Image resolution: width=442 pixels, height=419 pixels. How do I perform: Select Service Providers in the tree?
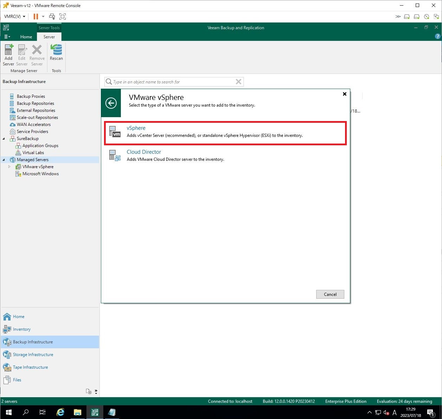(x=32, y=132)
